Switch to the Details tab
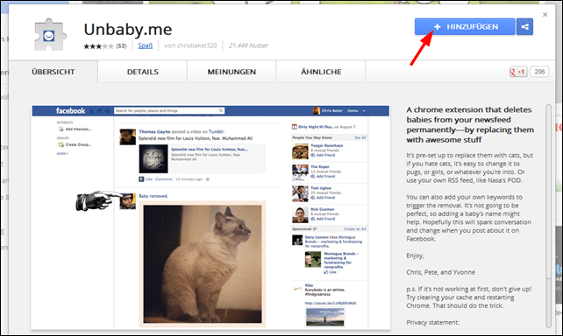 pos(143,72)
